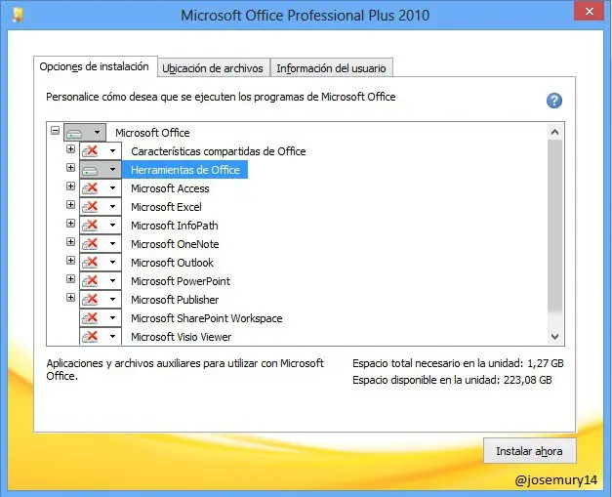Expand the Herramientas de Office node
This screenshot has width=612, height=497.
(x=70, y=168)
